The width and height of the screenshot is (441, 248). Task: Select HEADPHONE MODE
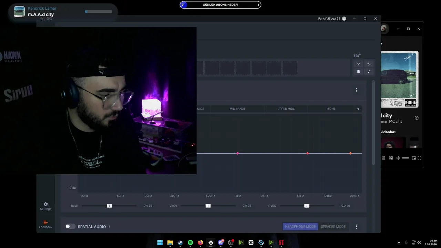[300, 227]
